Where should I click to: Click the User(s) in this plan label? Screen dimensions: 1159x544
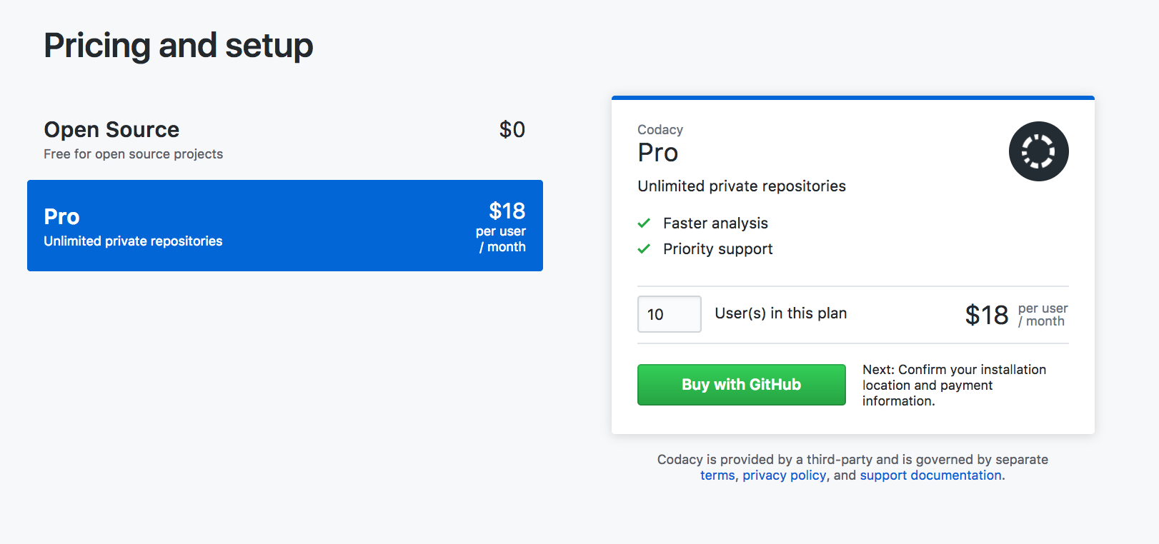(780, 313)
